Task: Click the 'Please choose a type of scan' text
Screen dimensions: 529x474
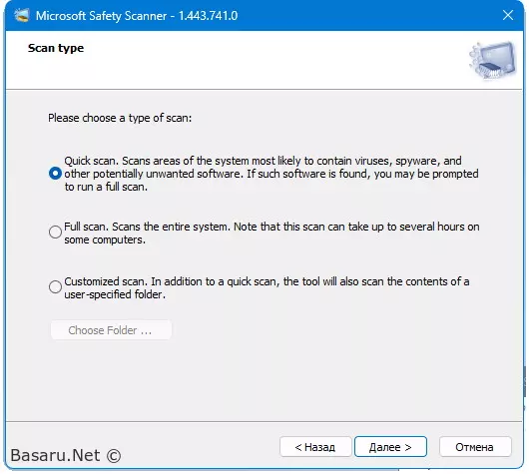Action: (120, 118)
